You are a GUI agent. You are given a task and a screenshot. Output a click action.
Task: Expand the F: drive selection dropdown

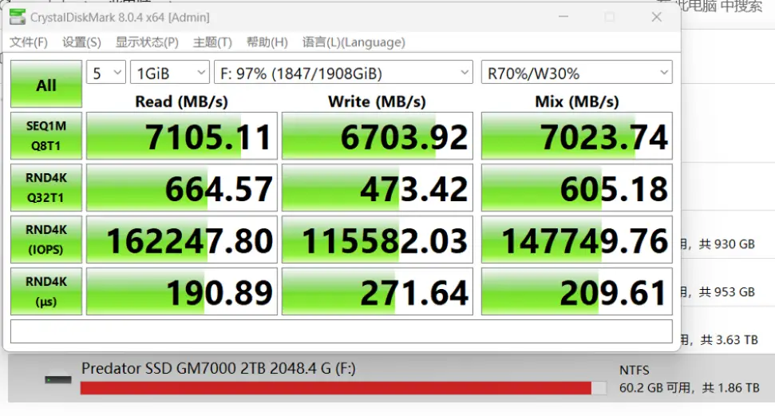point(344,73)
